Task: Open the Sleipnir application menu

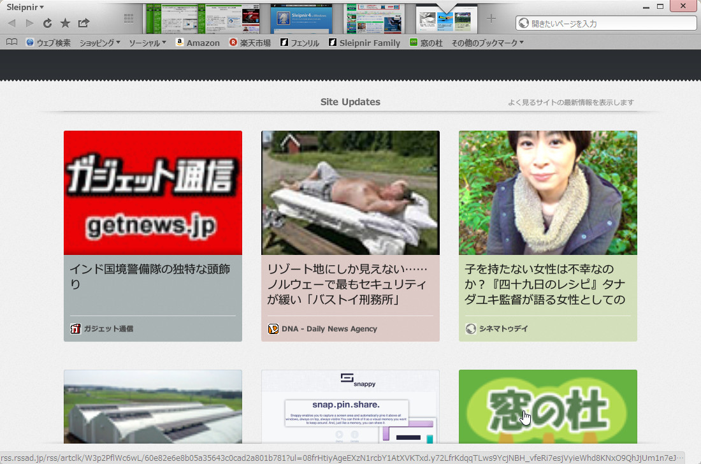Action: click(20, 7)
